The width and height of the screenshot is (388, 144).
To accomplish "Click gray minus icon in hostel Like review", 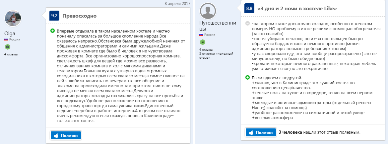I will [x=247, y=24].
